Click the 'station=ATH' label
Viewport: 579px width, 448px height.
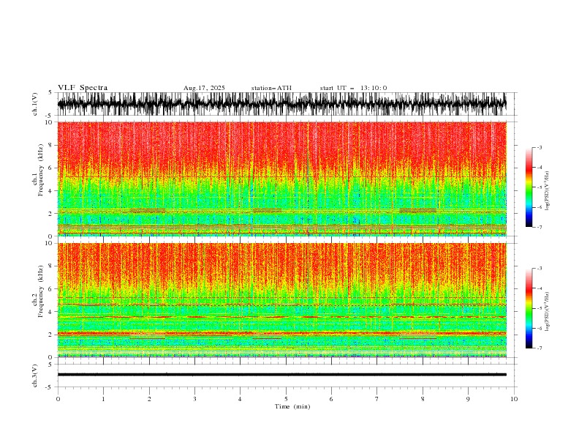pos(271,88)
